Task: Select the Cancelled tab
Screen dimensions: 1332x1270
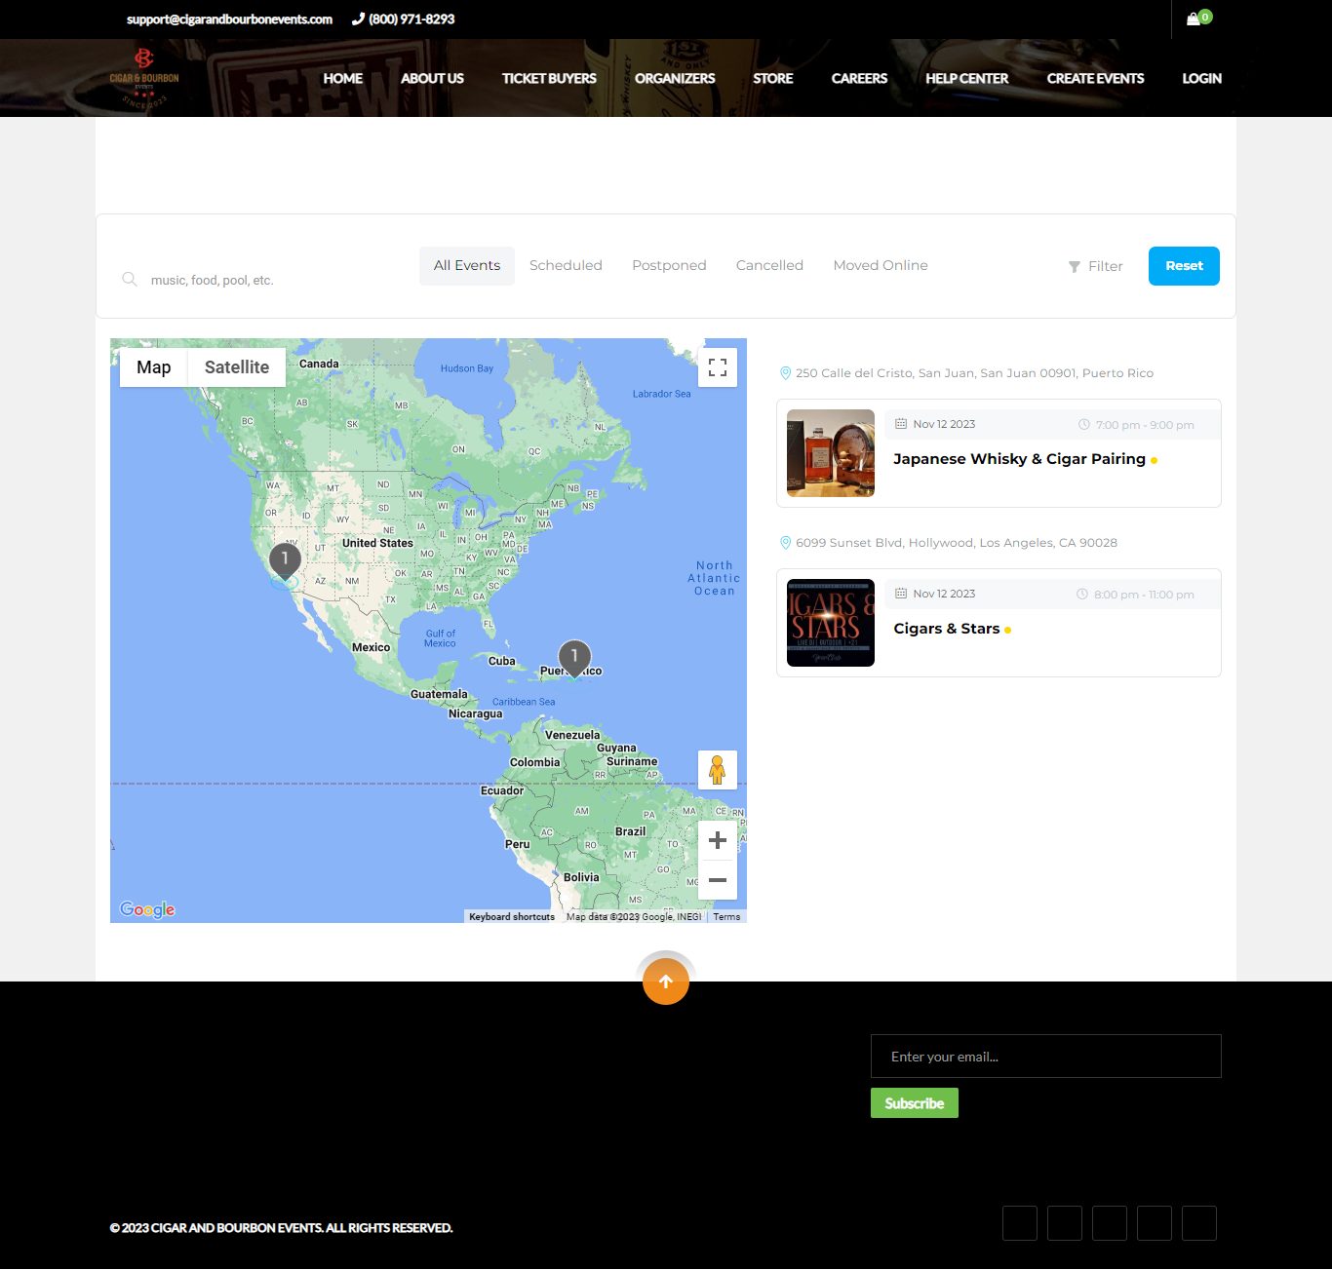Action: (769, 265)
